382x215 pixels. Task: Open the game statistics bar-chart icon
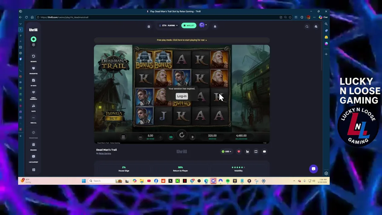pos(247,151)
